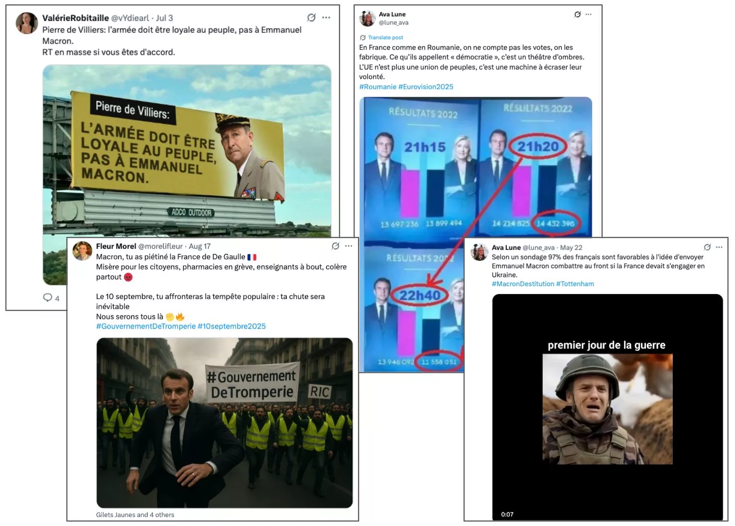Click Fleur Morel's profile avatar
This screenshot has width=735, height=526.
coord(82,251)
